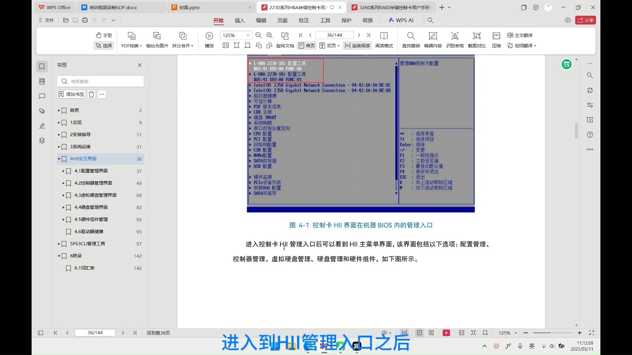Image resolution: width=632 pixels, height=355 pixels.
Task: Adjust the status bar zoom slider
Action: [x=553, y=333]
